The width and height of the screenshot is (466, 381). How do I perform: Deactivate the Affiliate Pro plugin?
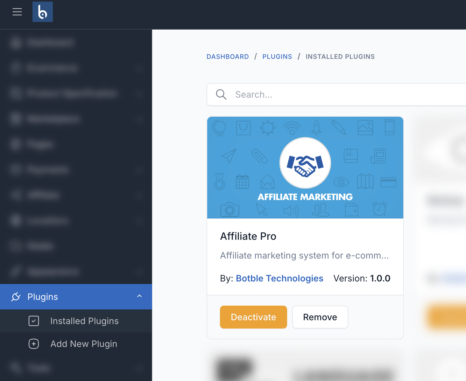pos(253,317)
